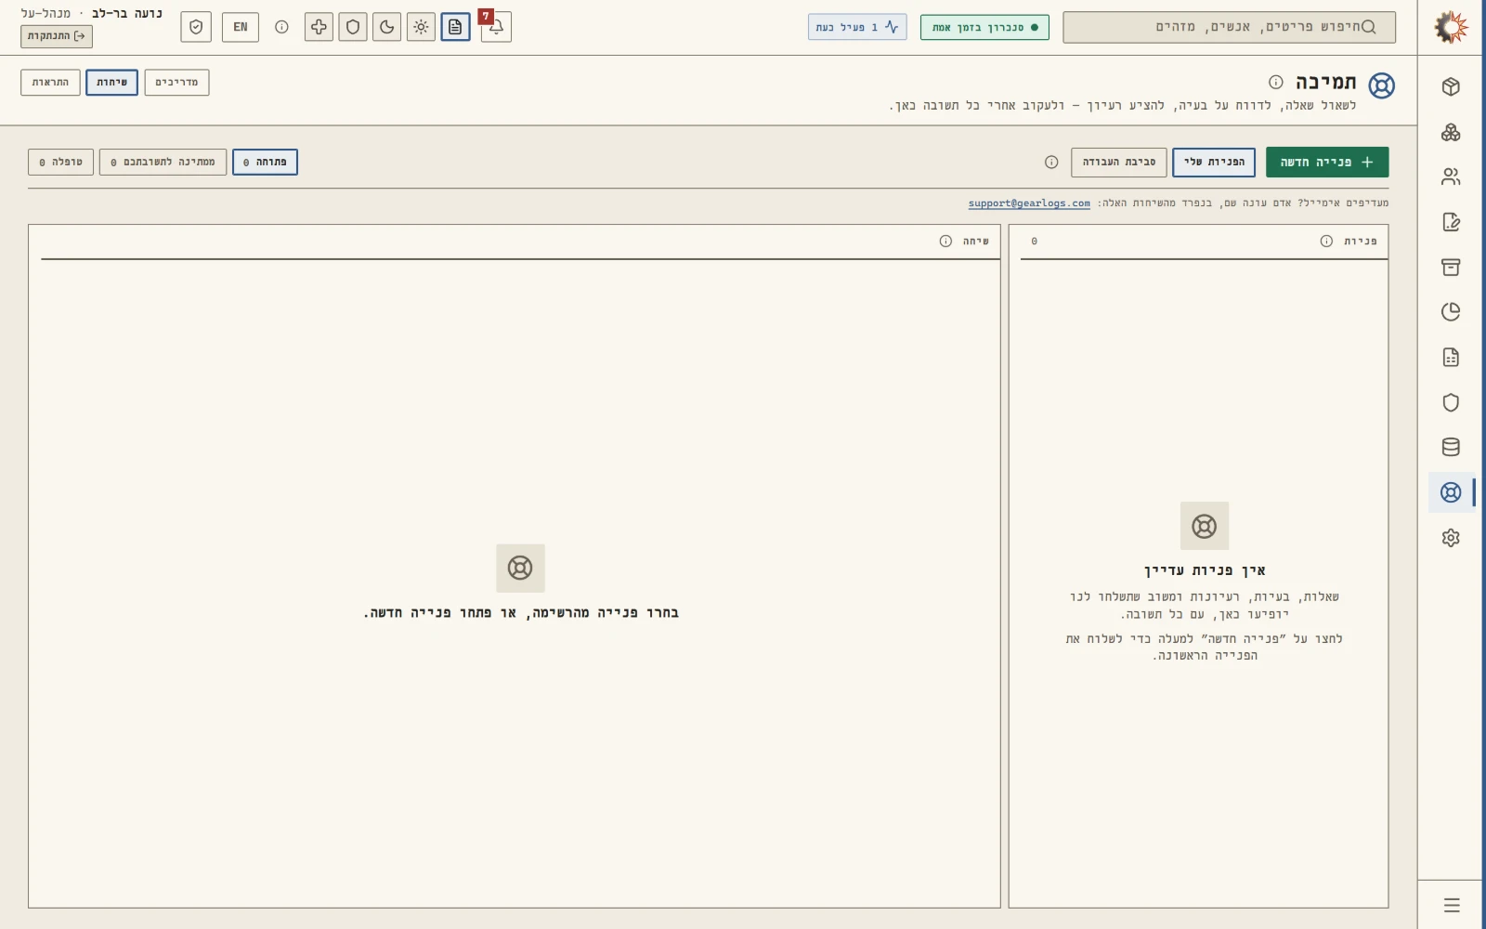Open the settings gear icon in sidebar
The height and width of the screenshot is (929, 1486).
pos(1451,538)
